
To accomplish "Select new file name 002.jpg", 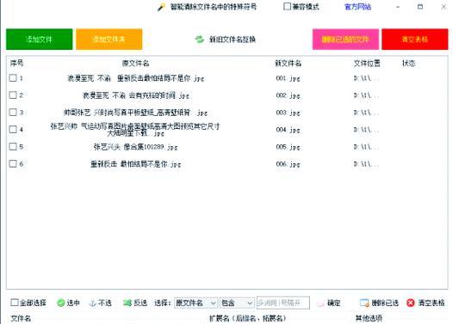I will click(288, 95).
